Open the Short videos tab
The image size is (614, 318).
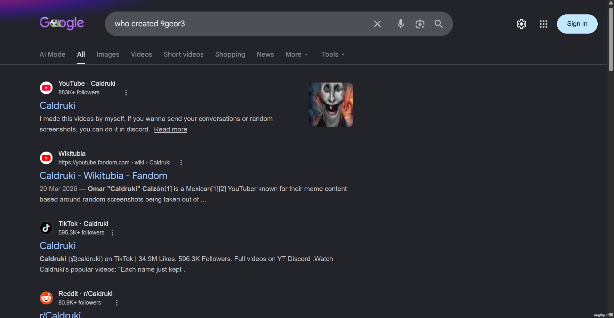coord(183,54)
